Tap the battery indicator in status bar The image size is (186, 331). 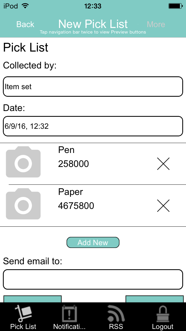click(x=175, y=6)
